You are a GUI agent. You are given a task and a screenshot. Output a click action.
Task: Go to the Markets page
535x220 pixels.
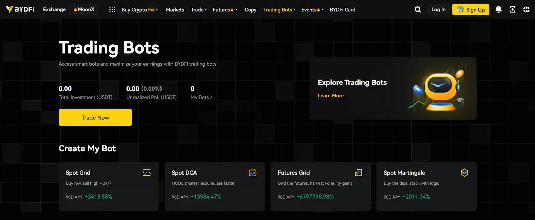[175, 10]
